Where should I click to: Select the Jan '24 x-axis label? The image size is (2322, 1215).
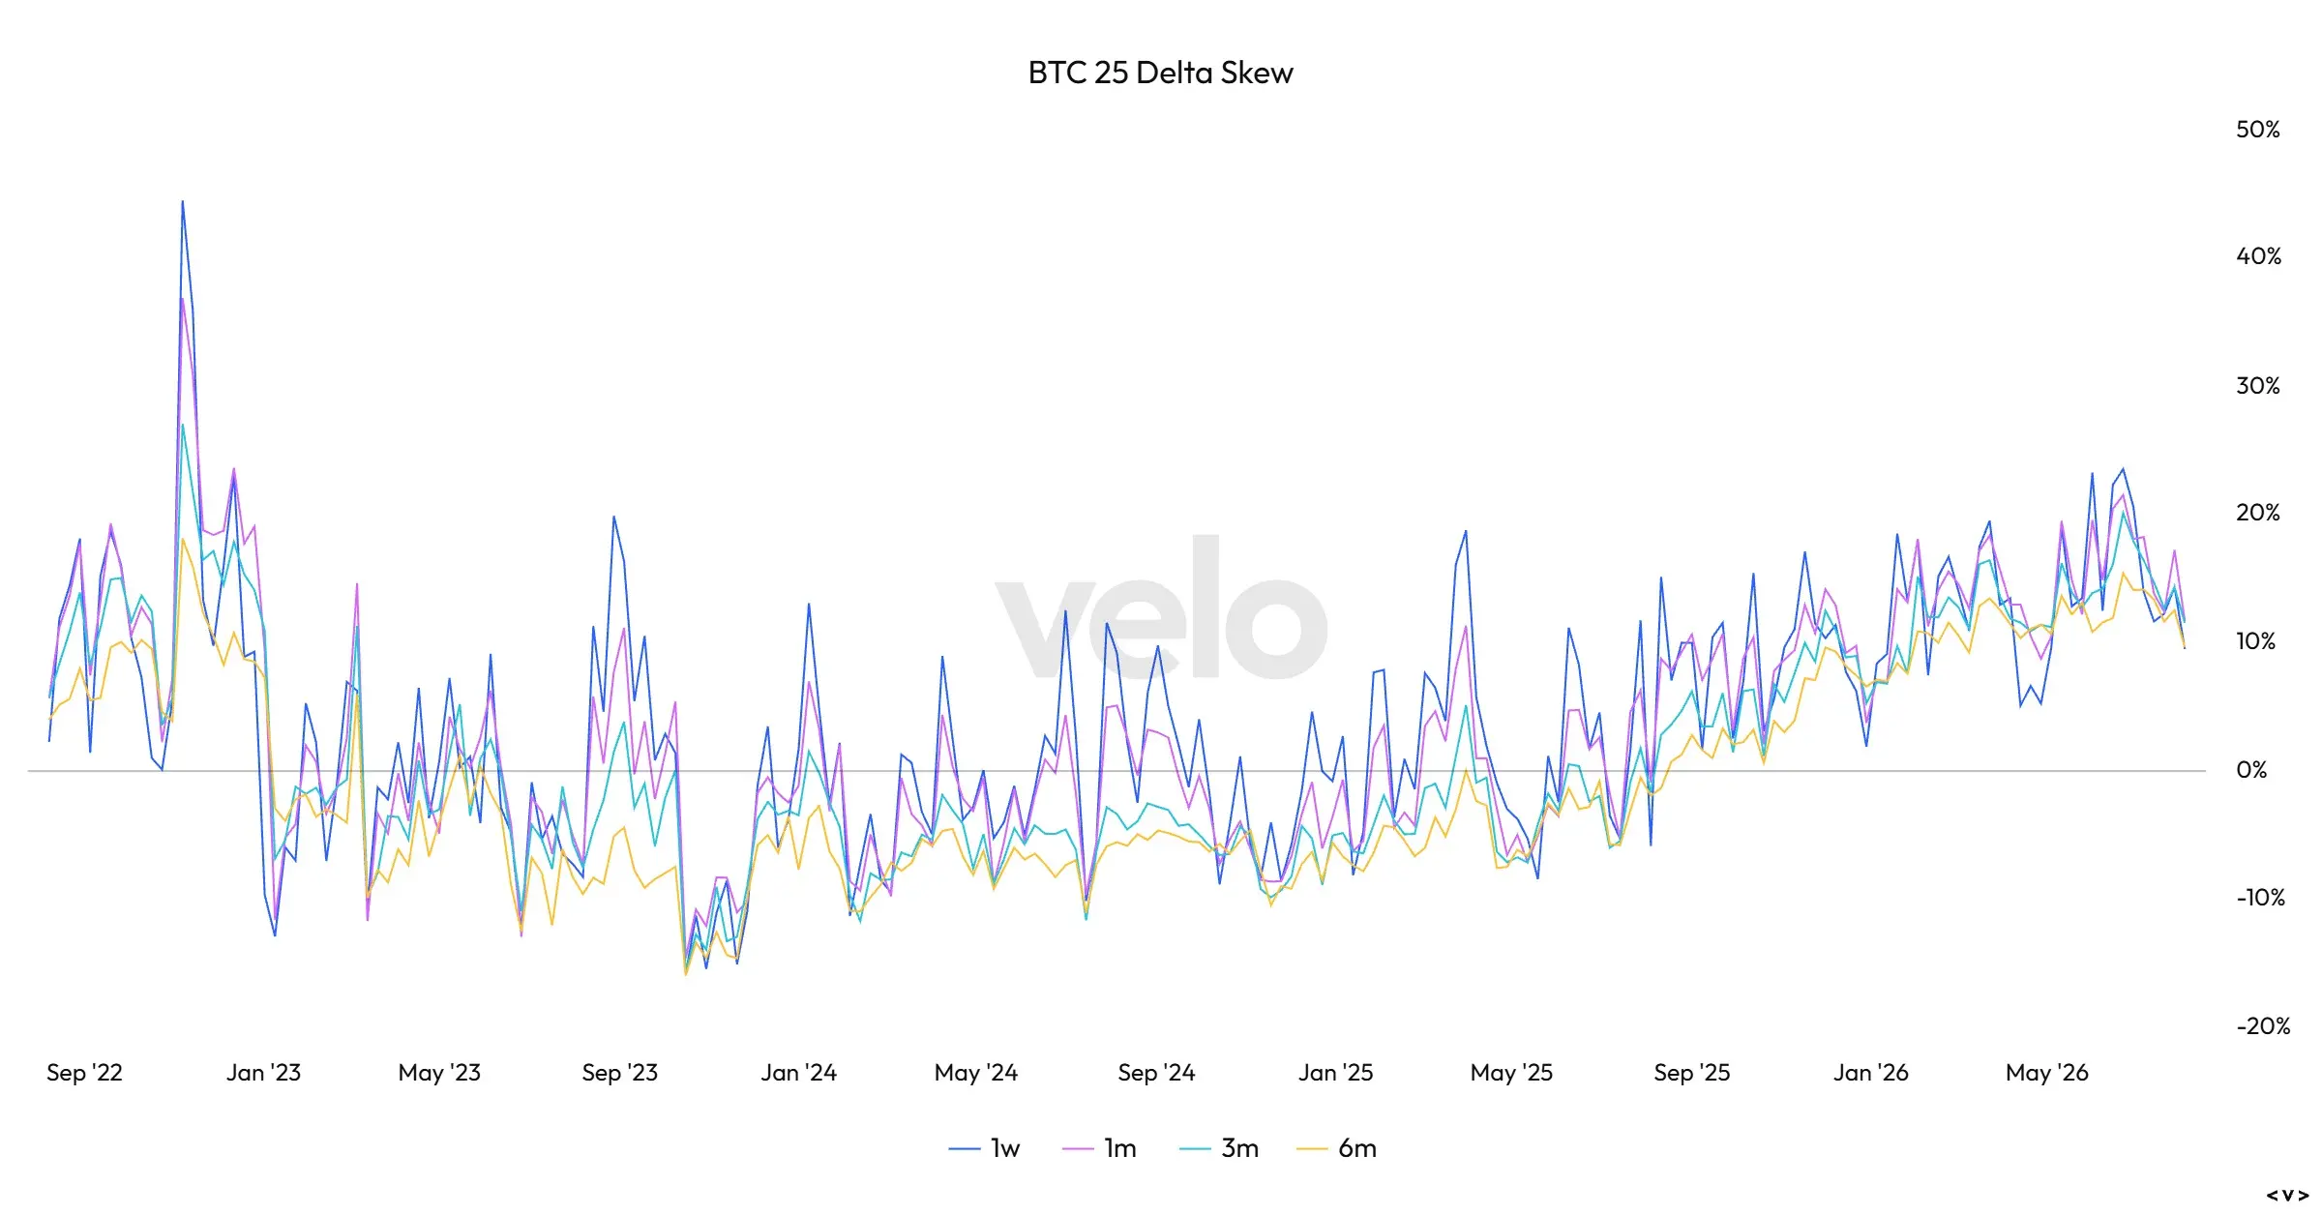(x=798, y=1073)
